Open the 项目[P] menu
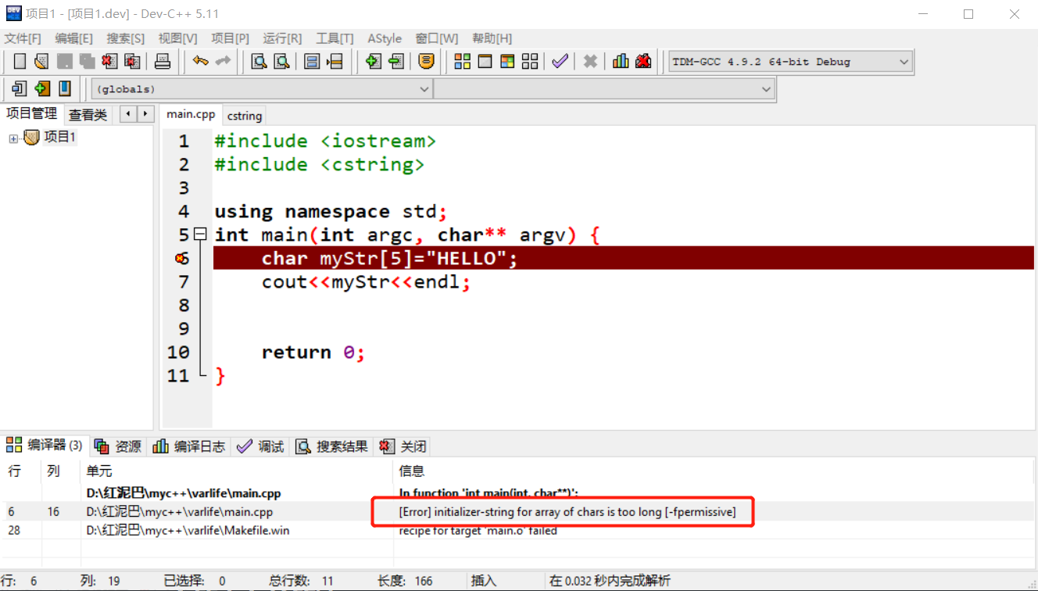Image resolution: width=1038 pixels, height=591 pixels. click(x=230, y=38)
